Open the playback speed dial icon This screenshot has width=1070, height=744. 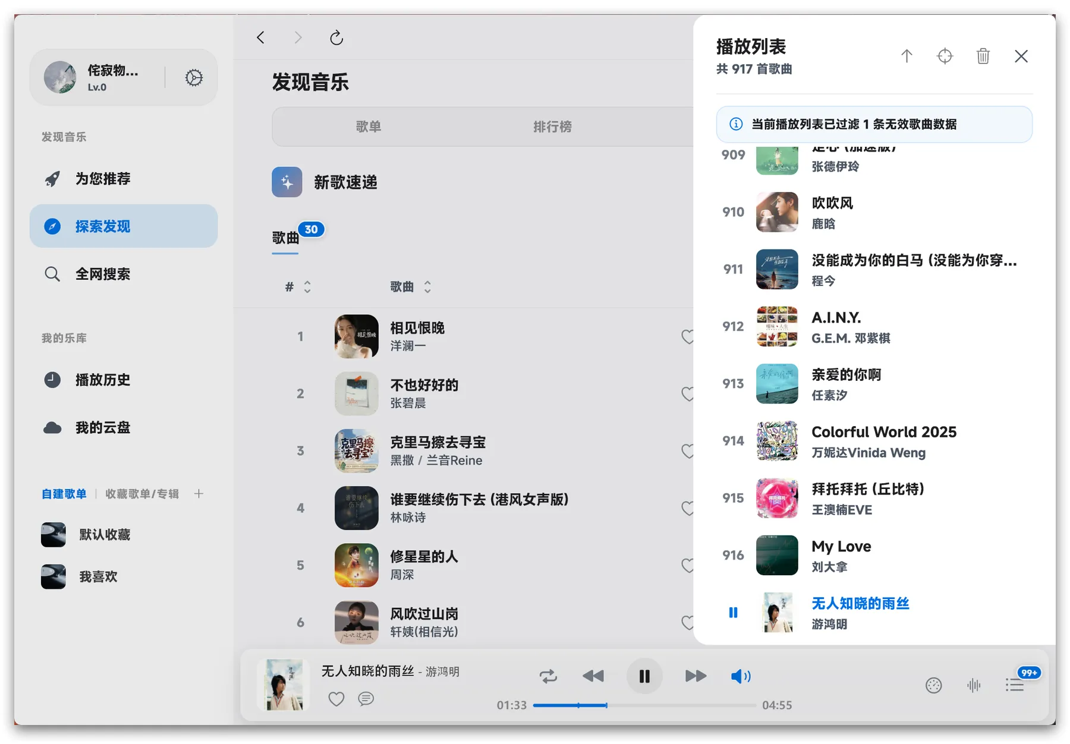pyautogui.click(x=933, y=686)
